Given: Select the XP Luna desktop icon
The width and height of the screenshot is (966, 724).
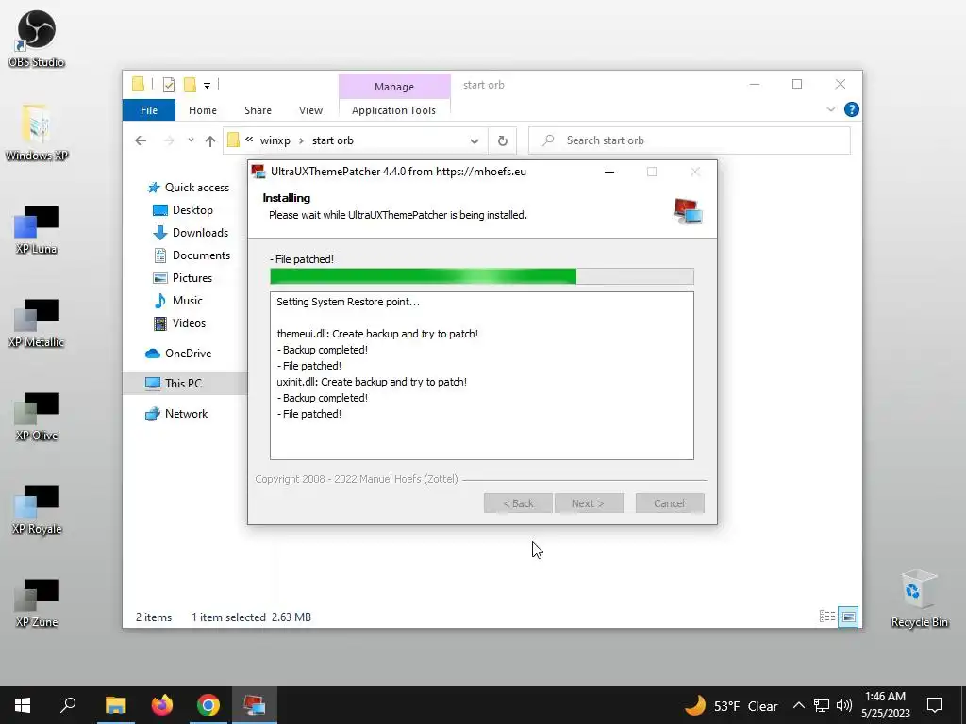Looking at the screenshot, I should point(37,230).
